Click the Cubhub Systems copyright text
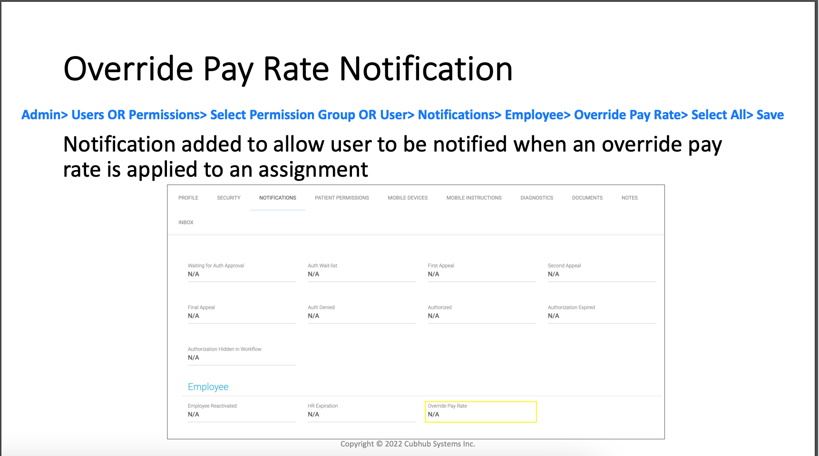The width and height of the screenshot is (819, 456). (408, 444)
